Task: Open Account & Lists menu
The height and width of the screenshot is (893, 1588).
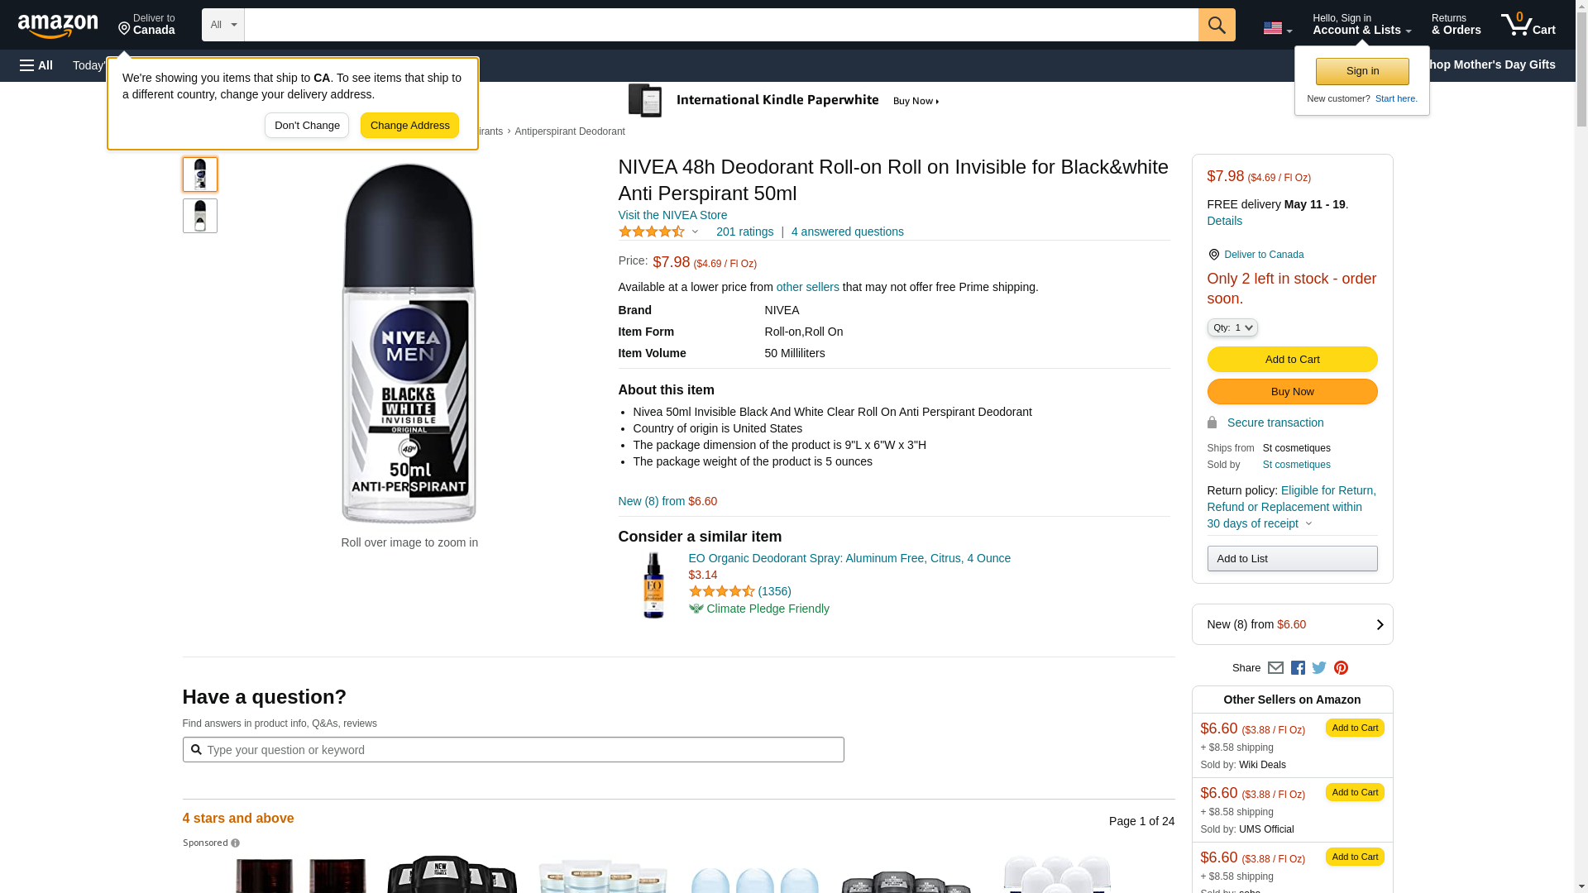Action: (1361, 25)
